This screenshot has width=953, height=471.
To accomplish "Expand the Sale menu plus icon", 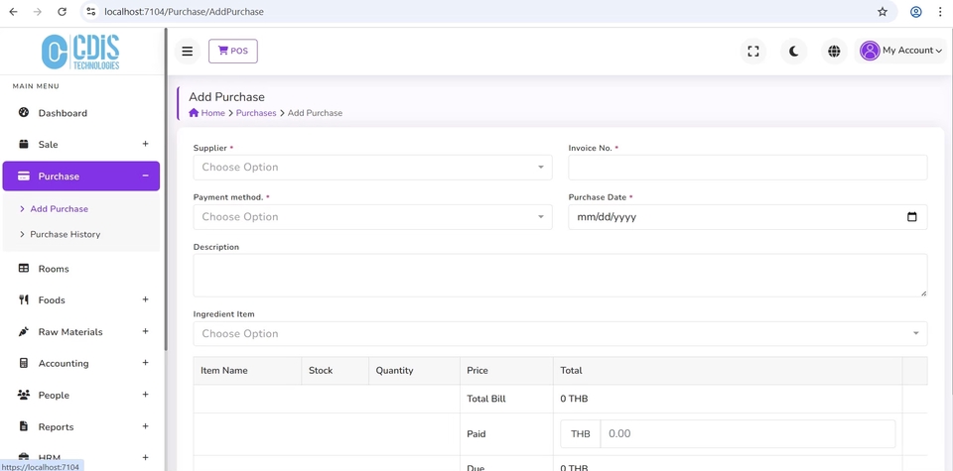I will [145, 144].
